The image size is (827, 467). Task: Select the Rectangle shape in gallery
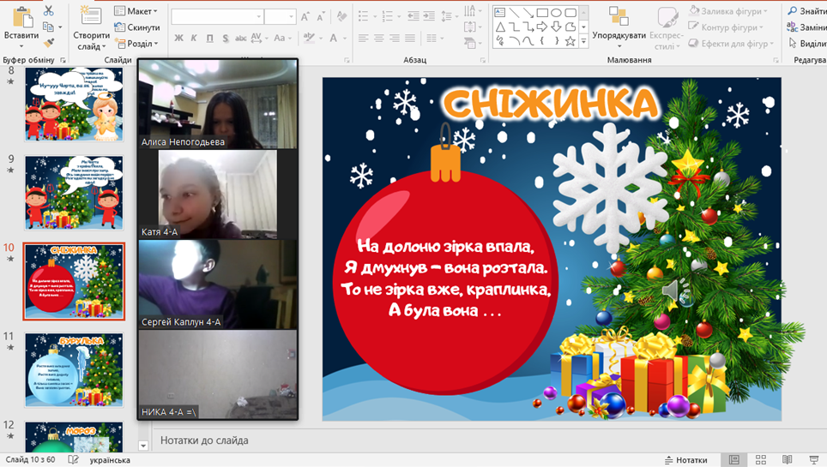542,13
